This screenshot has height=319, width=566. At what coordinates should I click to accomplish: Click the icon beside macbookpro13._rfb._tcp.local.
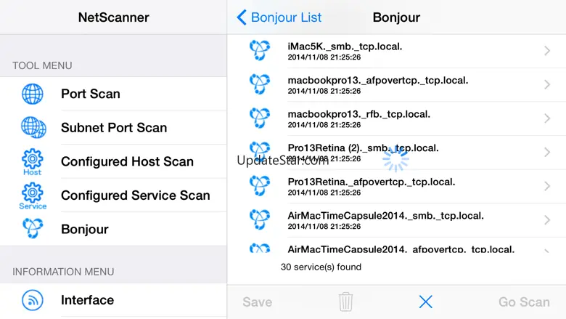tap(260, 118)
